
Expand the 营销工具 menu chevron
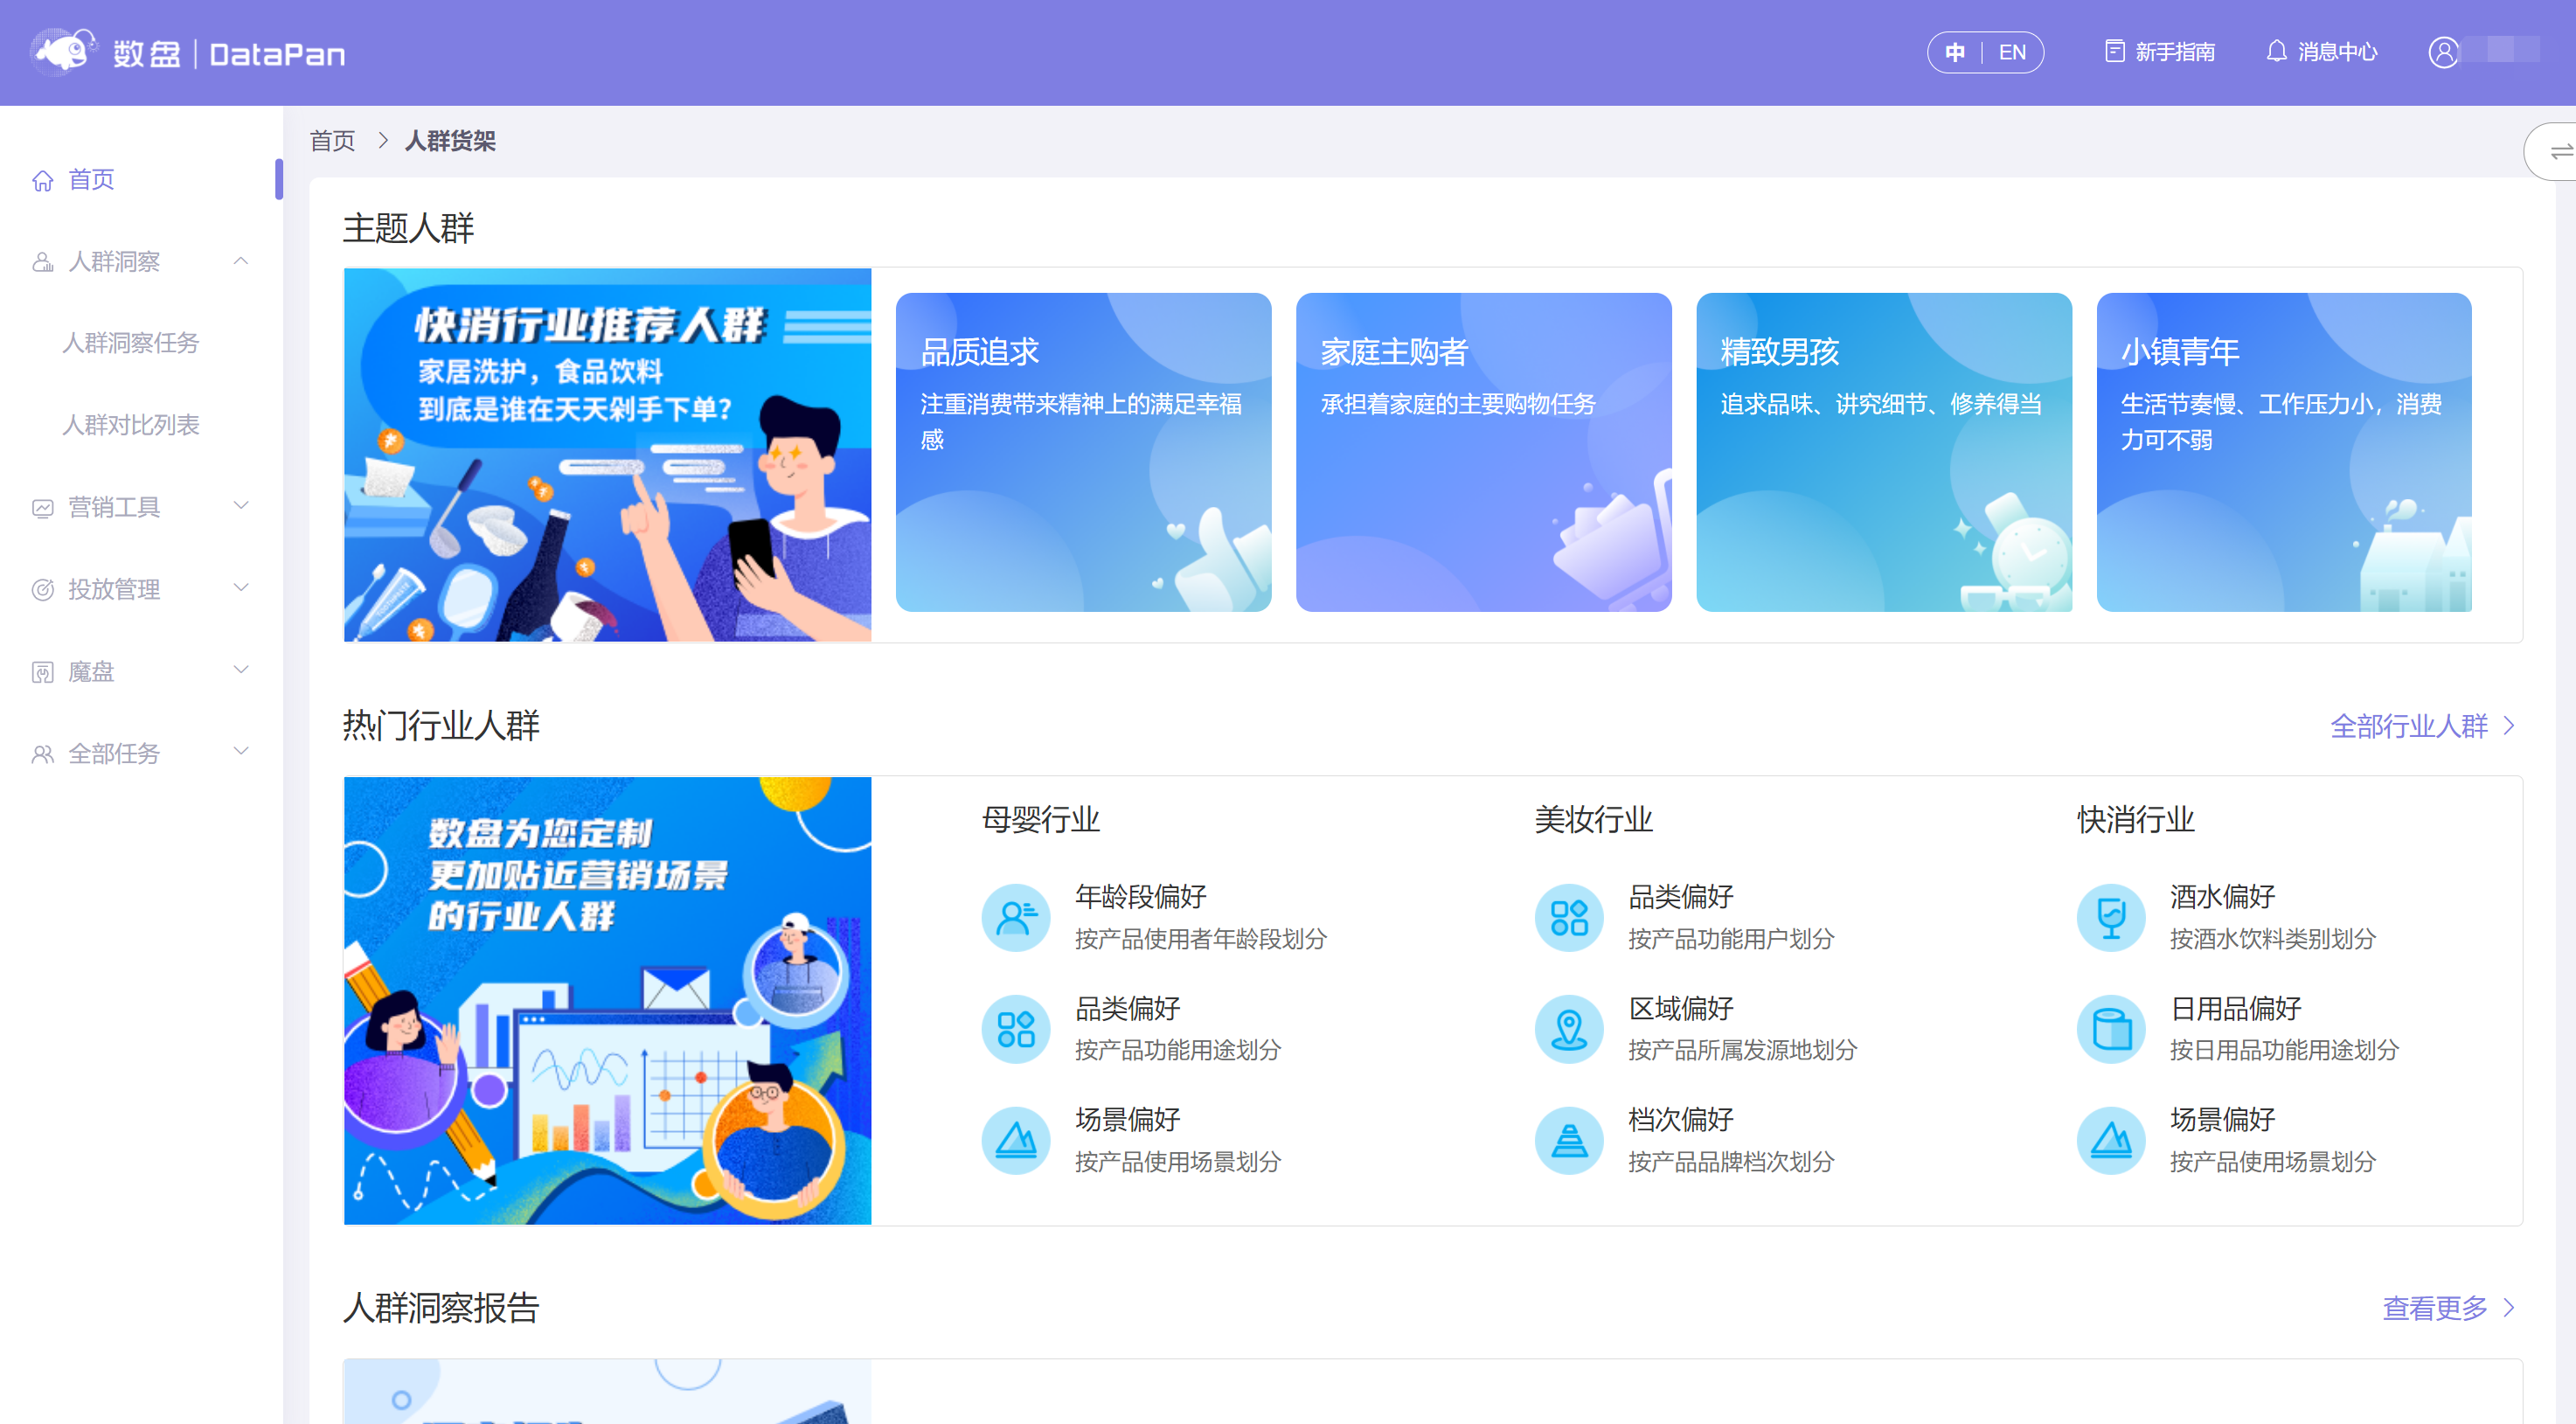click(241, 506)
